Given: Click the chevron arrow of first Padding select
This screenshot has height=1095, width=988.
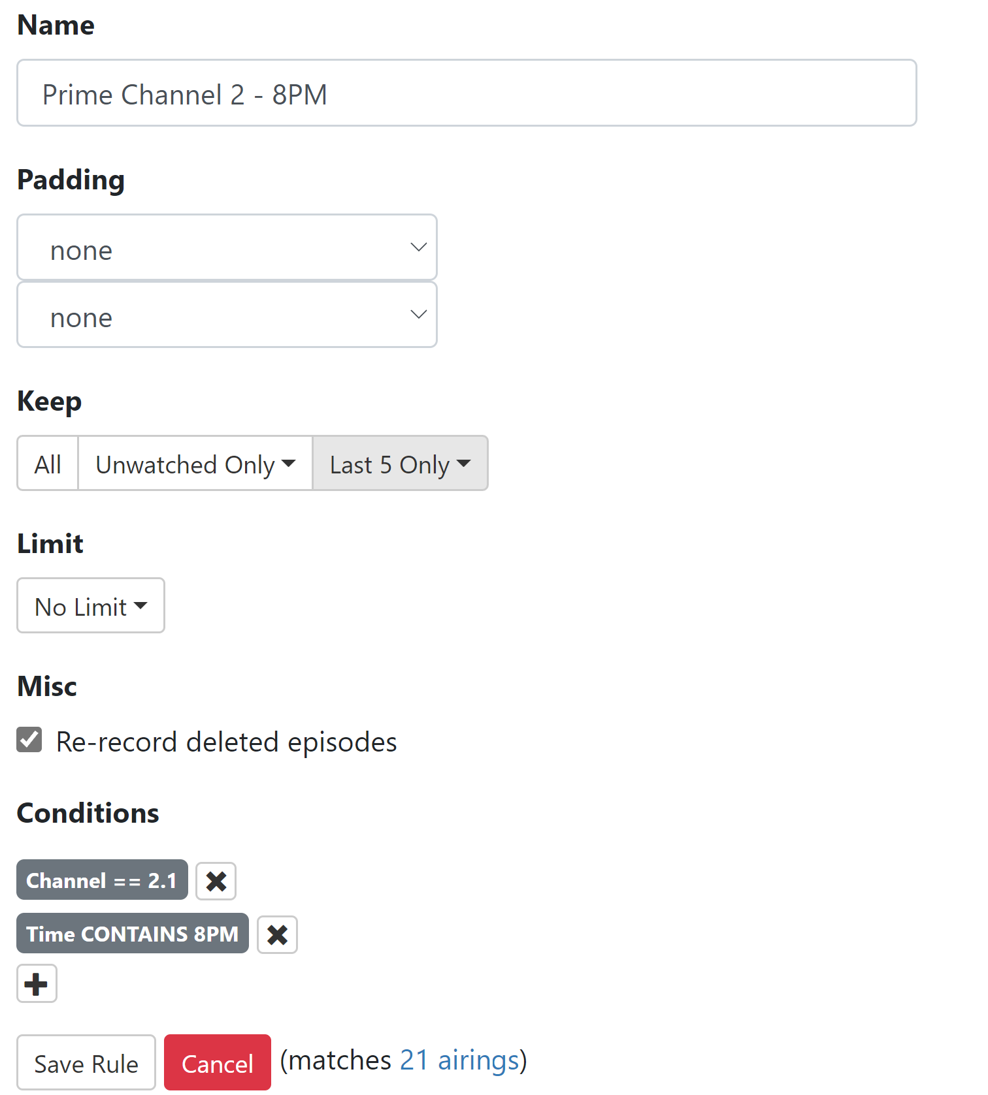Looking at the screenshot, I should click(x=418, y=247).
